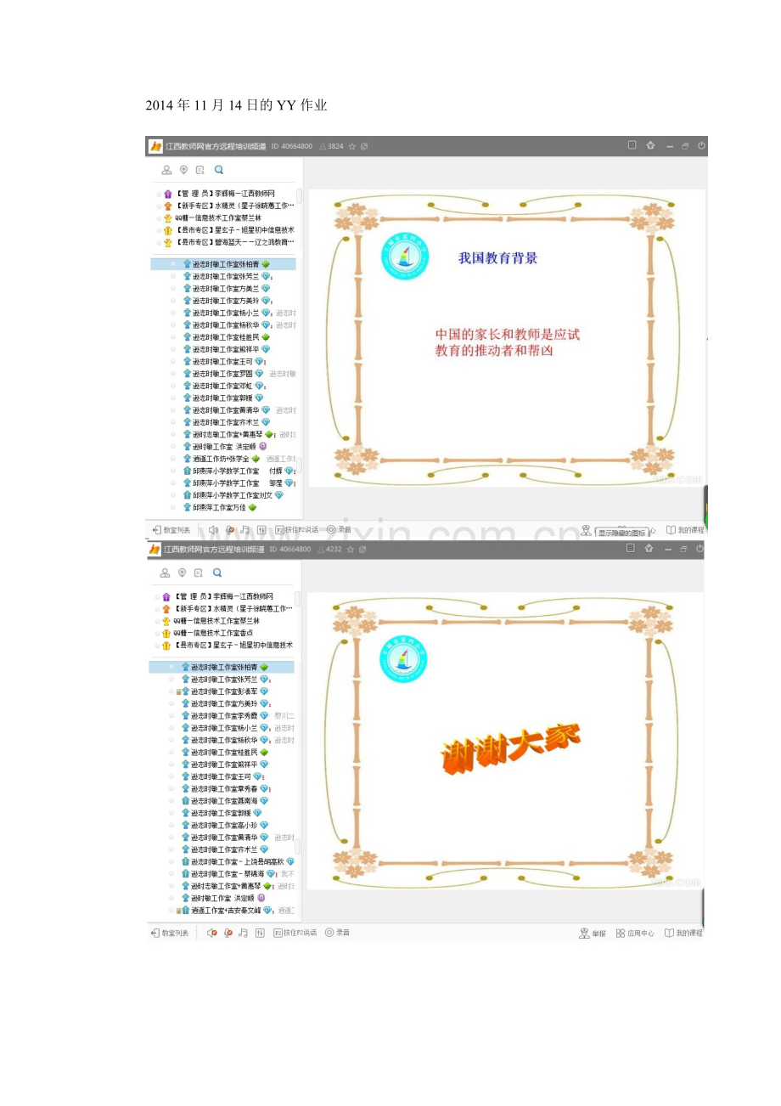
Task: Select user 逊志时敏工作室章秀春
Action: (226, 789)
